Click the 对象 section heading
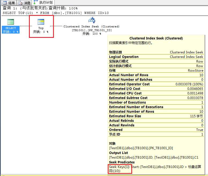208x176 pixels. coord(112,143)
